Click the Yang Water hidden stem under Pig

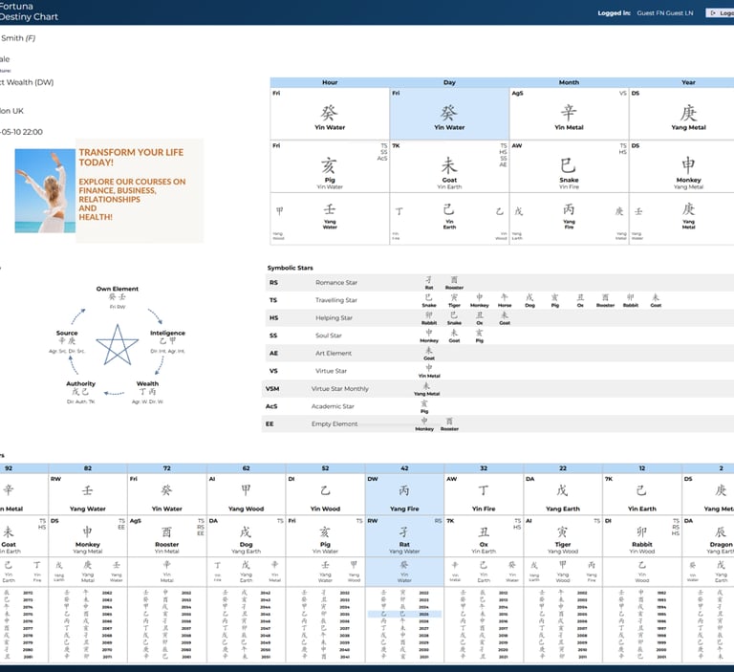[330, 209]
